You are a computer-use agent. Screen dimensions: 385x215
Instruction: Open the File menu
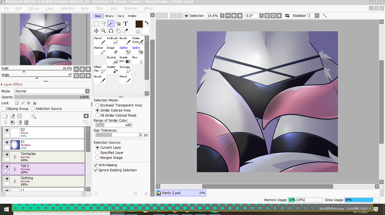tap(6, 8)
